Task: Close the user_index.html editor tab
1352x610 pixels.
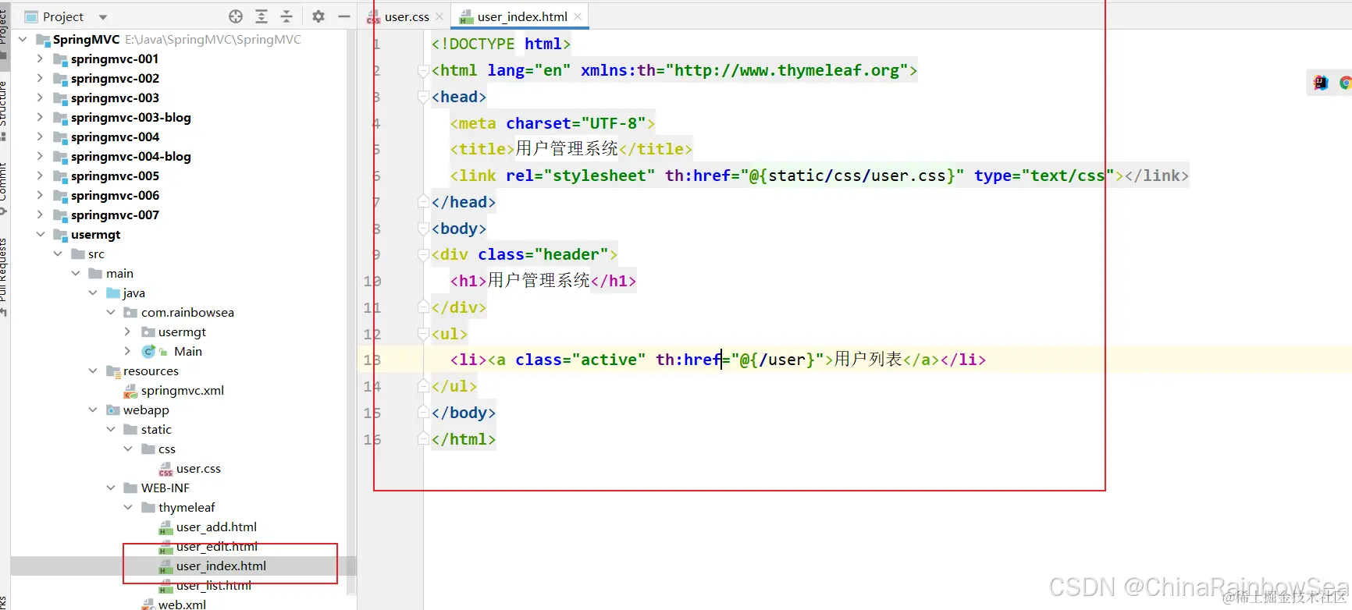Action: click(578, 16)
